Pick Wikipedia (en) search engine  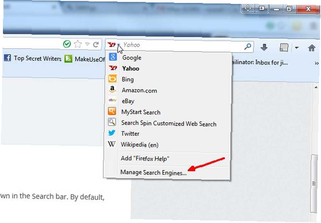pos(168,145)
